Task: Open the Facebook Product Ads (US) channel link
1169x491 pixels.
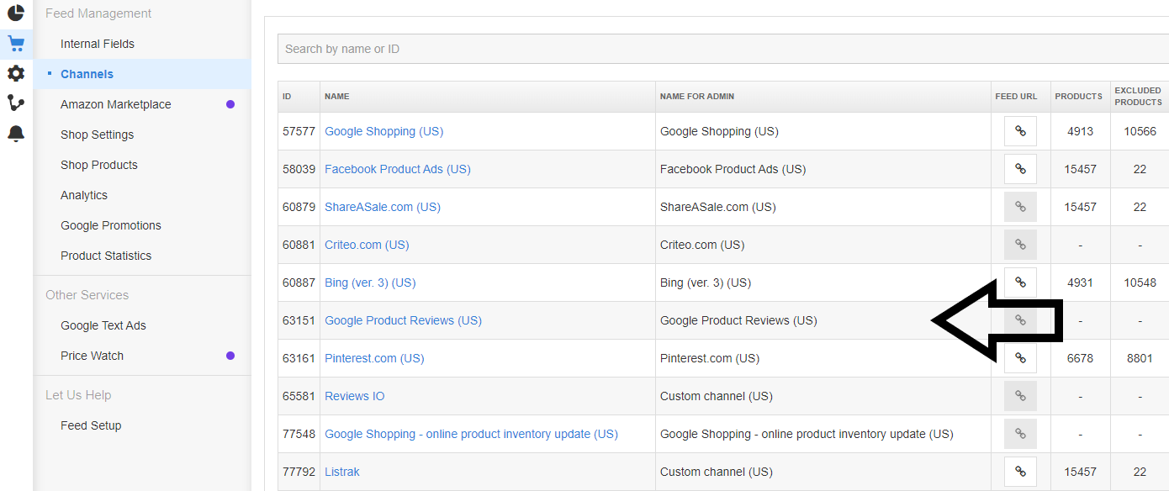Action: [397, 168]
